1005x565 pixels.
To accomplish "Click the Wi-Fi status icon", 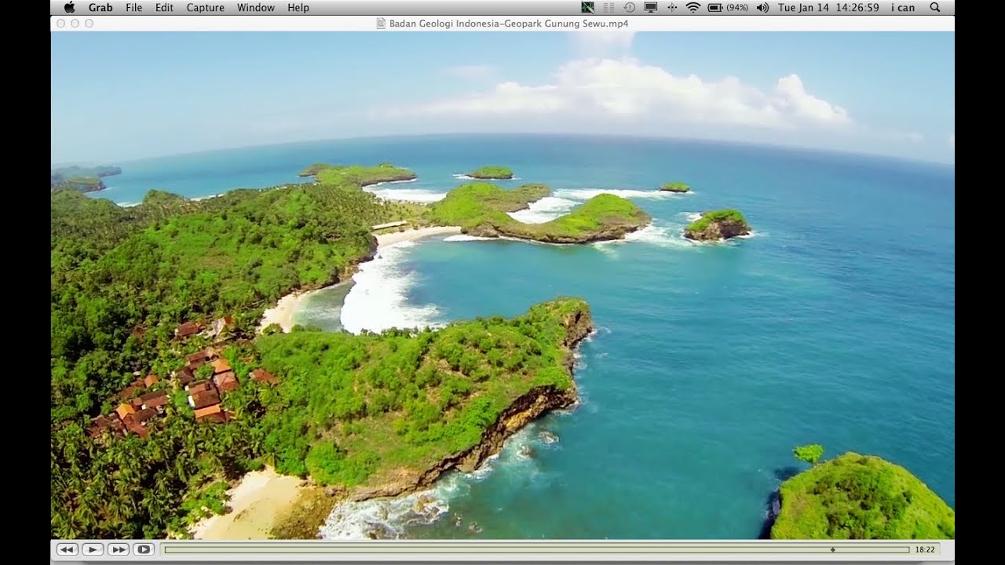I will point(693,7).
